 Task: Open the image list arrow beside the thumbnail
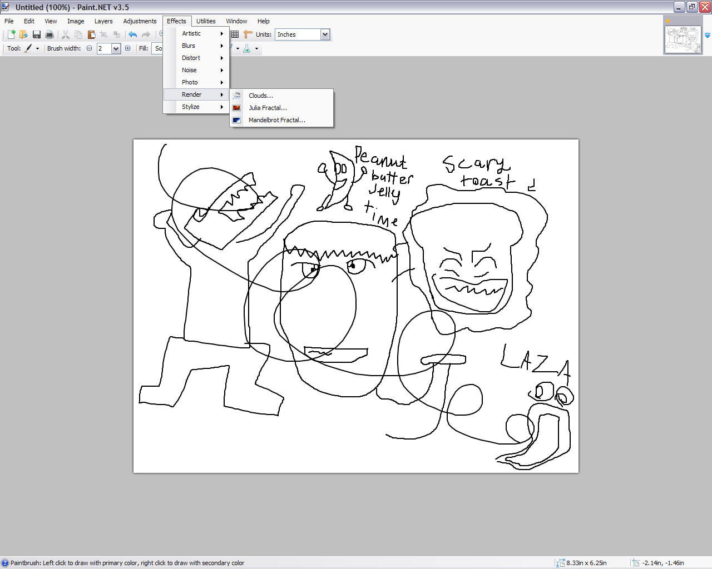click(x=708, y=36)
